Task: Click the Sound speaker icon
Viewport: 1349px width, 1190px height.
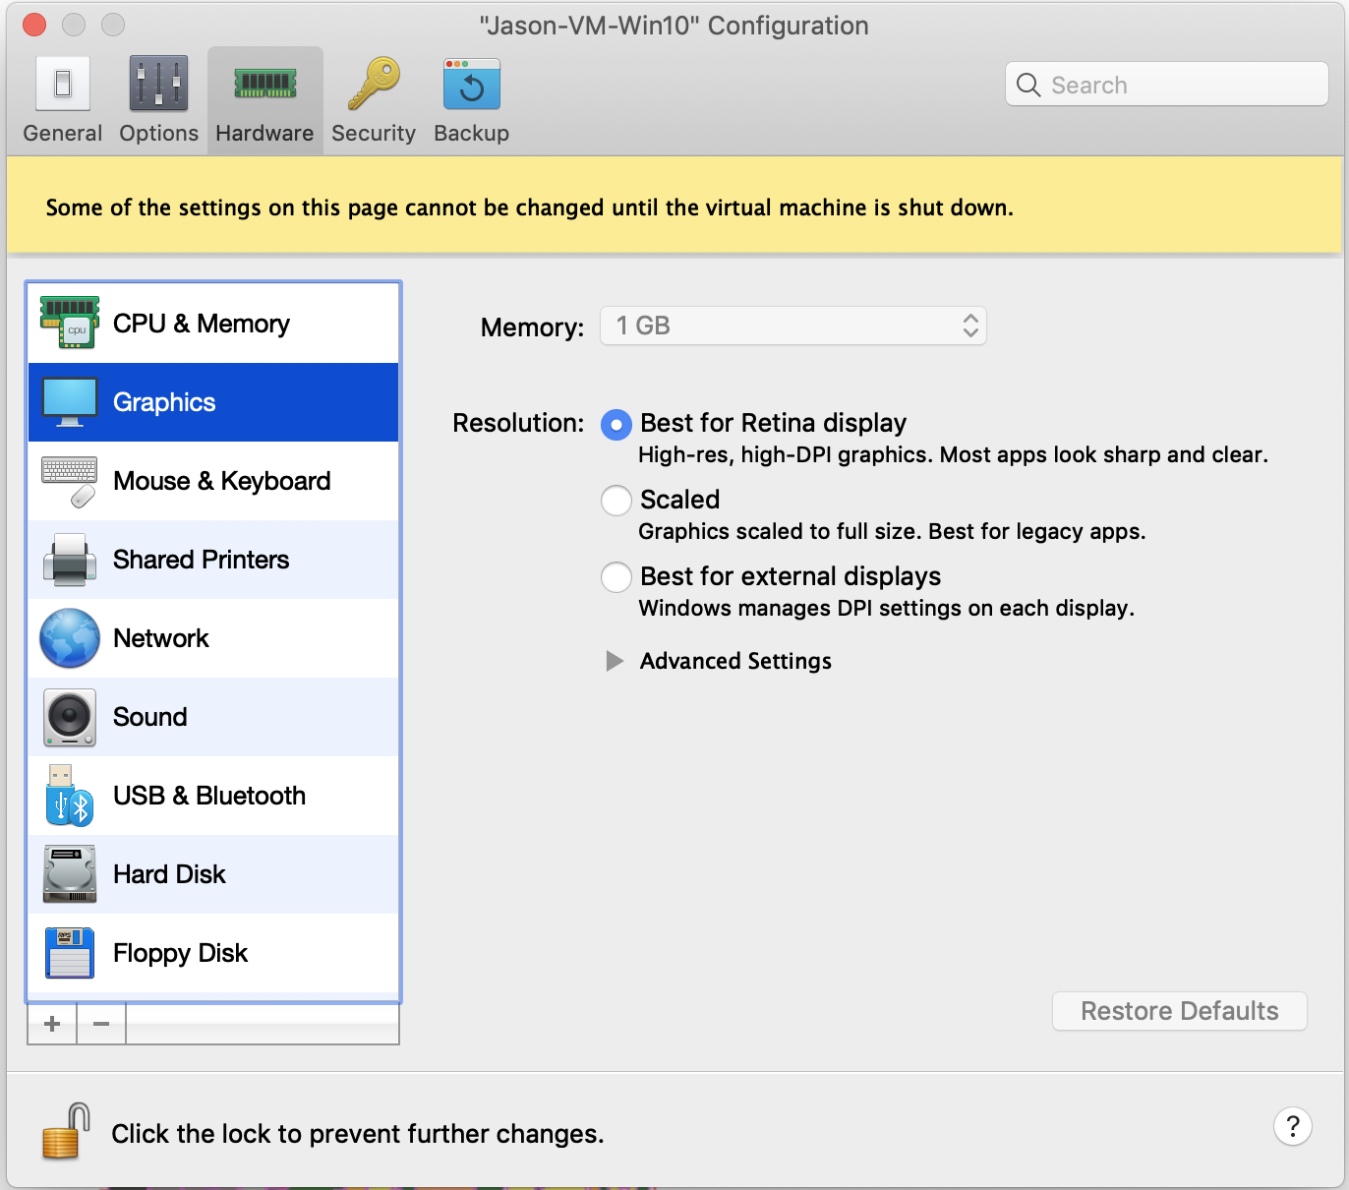Action: coord(70,717)
